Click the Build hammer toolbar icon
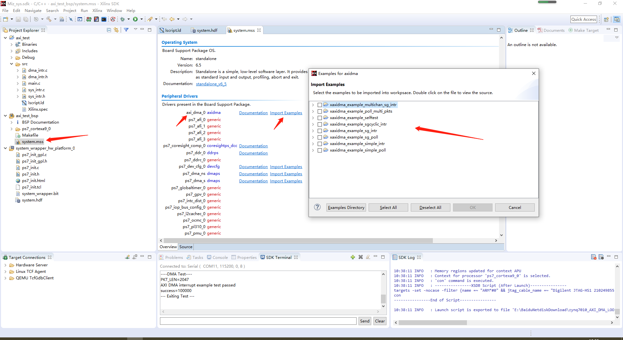This screenshot has width=623, height=340. [x=49, y=19]
